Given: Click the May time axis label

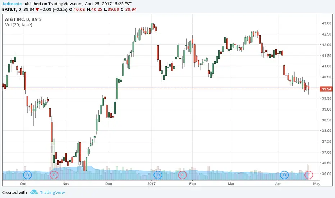Looking at the screenshot, I should click(316, 184).
